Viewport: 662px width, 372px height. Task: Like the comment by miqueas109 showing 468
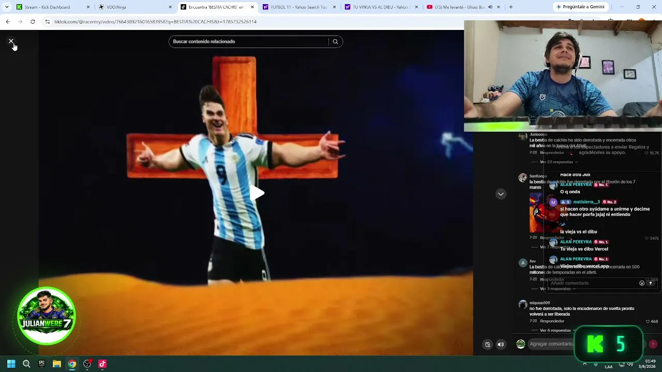(x=648, y=321)
